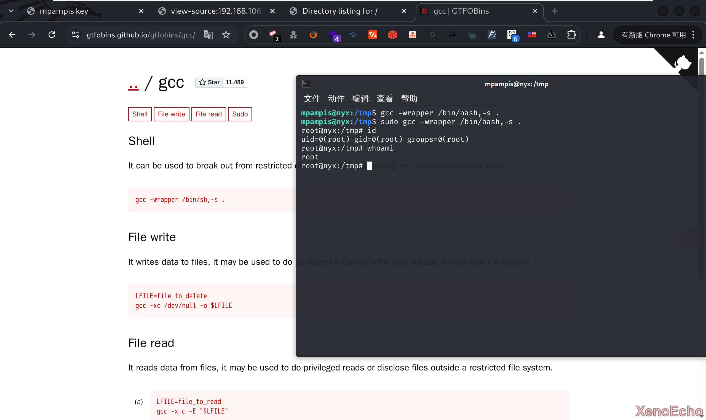706x420 pixels.
Task: Bookmark this page with the star icon
Action: [226, 35]
